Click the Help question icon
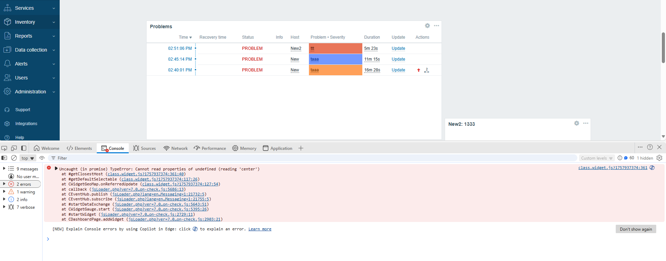 point(7,138)
